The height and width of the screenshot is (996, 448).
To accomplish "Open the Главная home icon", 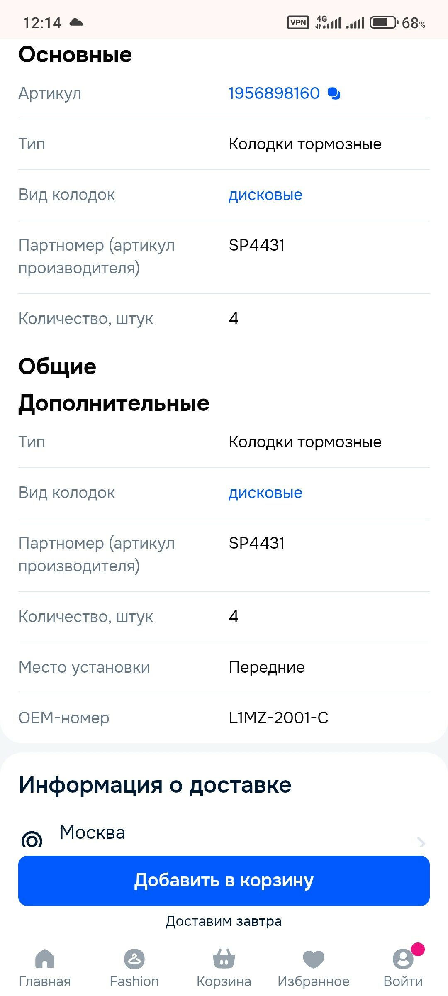I will coord(45,959).
